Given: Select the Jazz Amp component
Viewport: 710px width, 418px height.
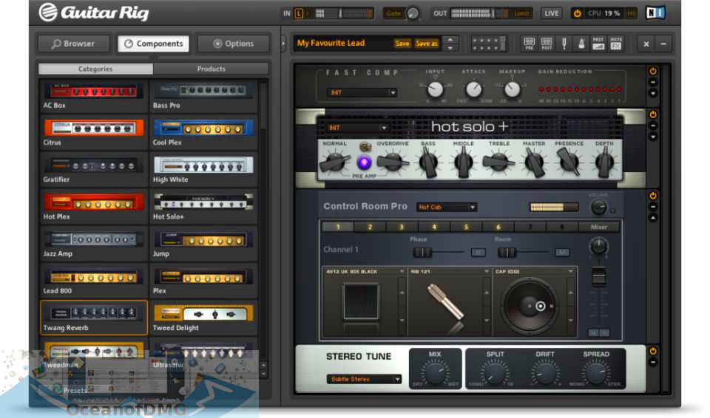Looking at the screenshot, I should coord(93,244).
